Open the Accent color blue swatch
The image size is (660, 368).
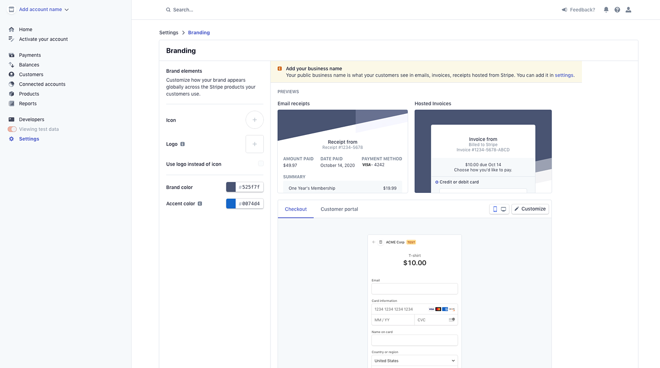[x=231, y=203]
